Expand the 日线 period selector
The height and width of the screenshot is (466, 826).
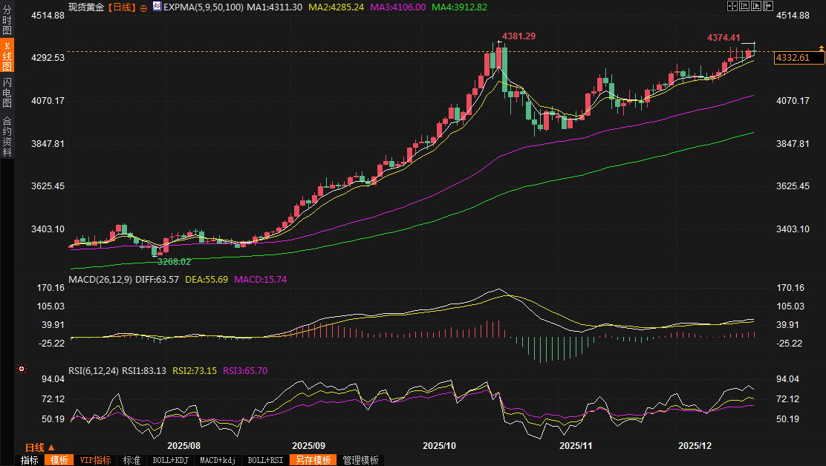point(39,447)
